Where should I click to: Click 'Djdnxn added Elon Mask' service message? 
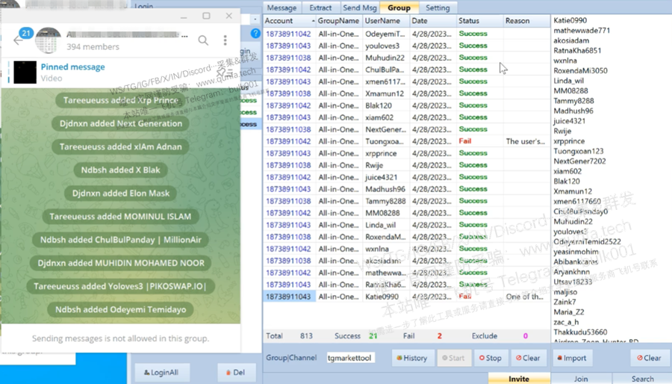click(121, 193)
